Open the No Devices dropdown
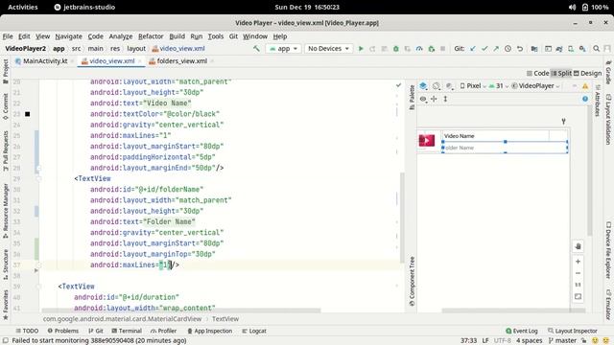The image size is (614, 345). pyautogui.click(x=328, y=49)
